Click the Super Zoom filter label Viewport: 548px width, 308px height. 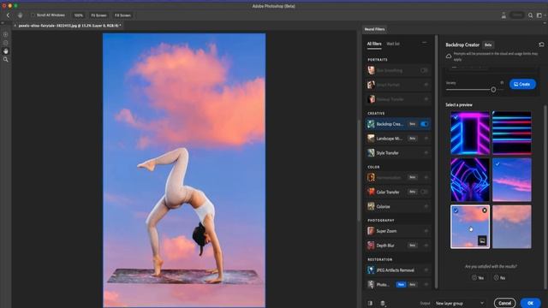(386, 231)
